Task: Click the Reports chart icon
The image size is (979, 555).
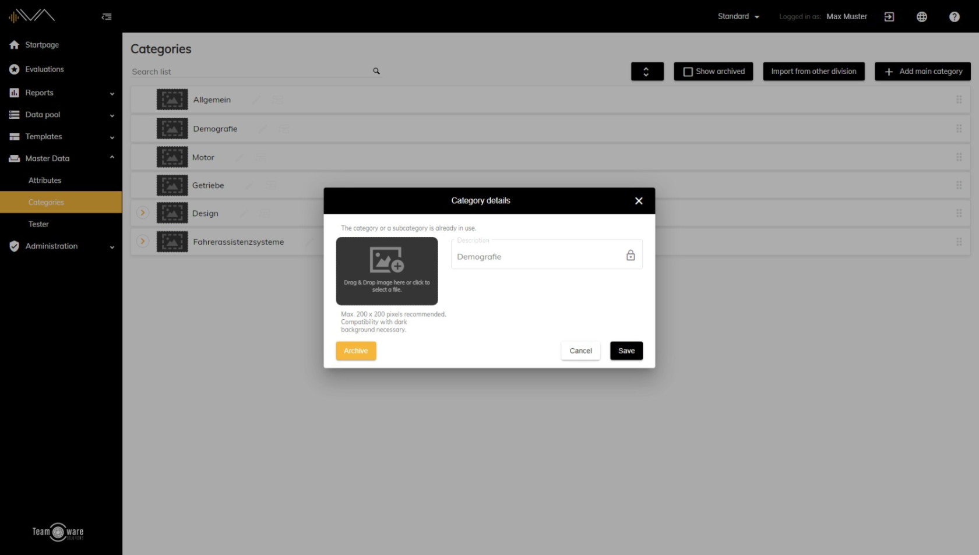Action: tap(15, 93)
